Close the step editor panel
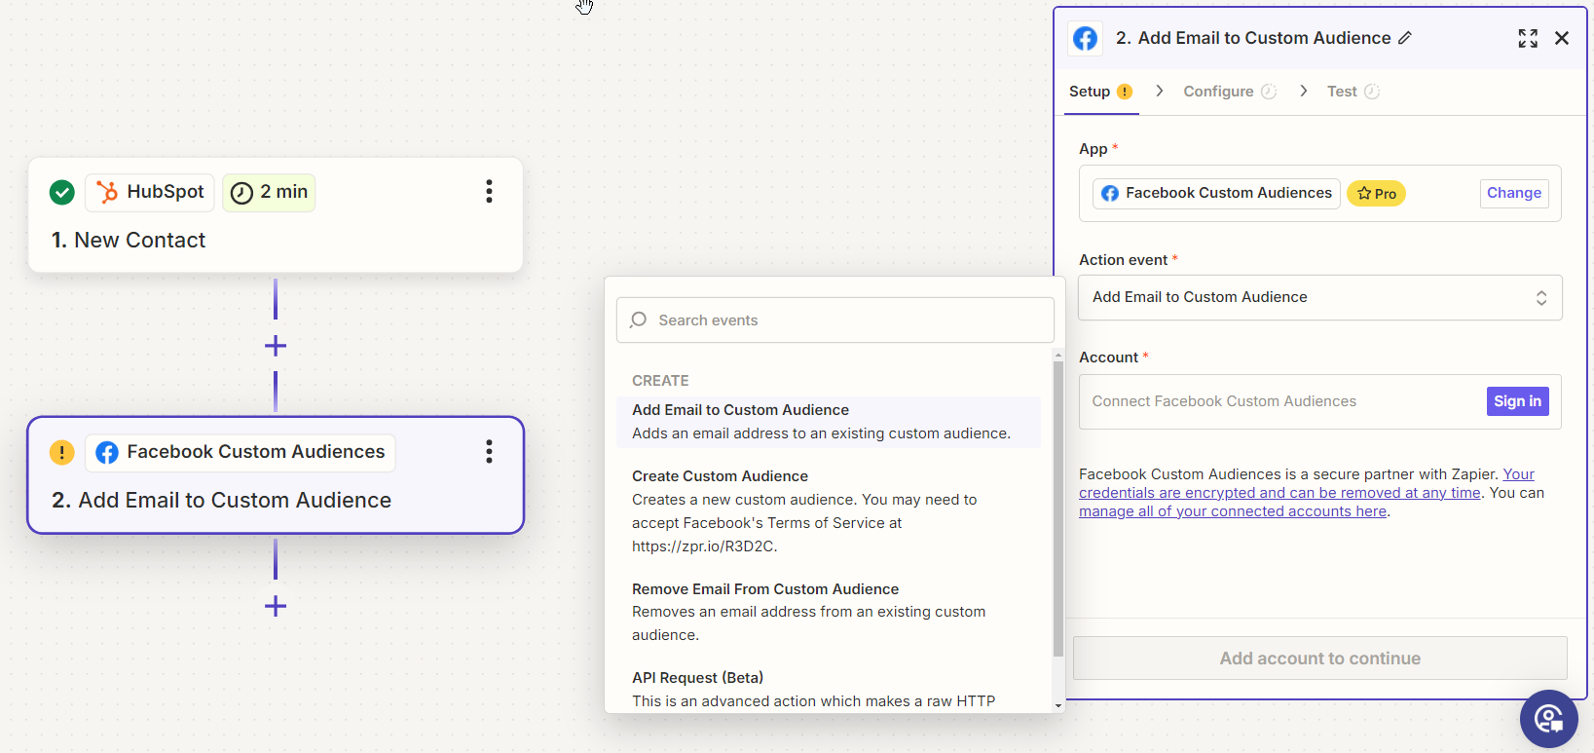Image resolution: width=1594 pixels, height=753 pixels. [x=1562, y=38]
